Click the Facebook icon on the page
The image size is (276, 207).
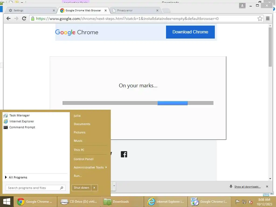[124, 154]
